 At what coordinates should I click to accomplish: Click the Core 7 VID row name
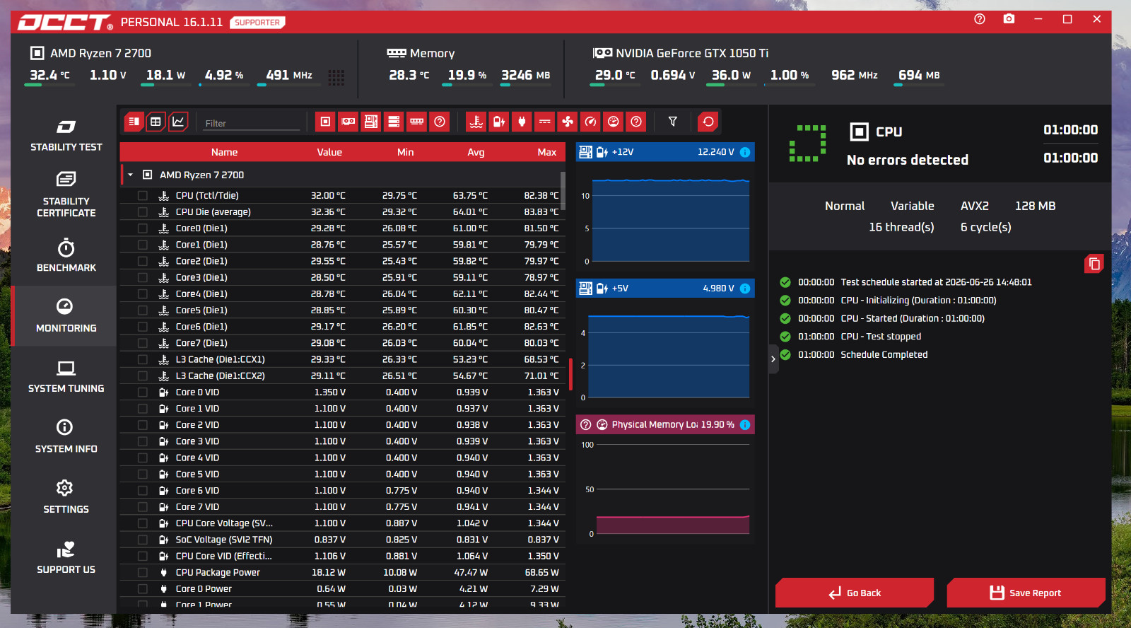coord(197,507)
